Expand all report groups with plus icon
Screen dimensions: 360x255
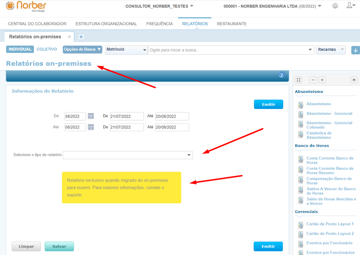tap(322, 80)
